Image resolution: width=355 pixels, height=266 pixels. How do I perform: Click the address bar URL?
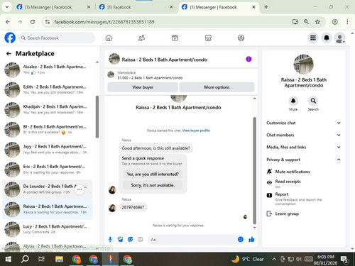click(104, 22)
